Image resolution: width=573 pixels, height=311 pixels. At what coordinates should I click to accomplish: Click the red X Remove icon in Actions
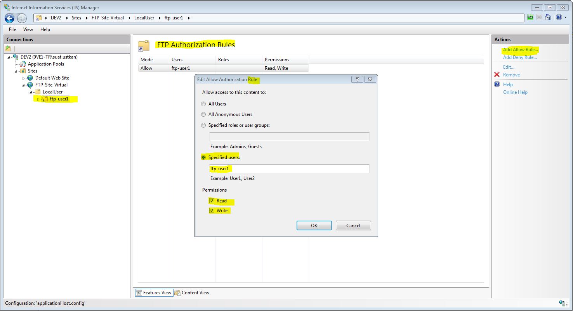497,75
